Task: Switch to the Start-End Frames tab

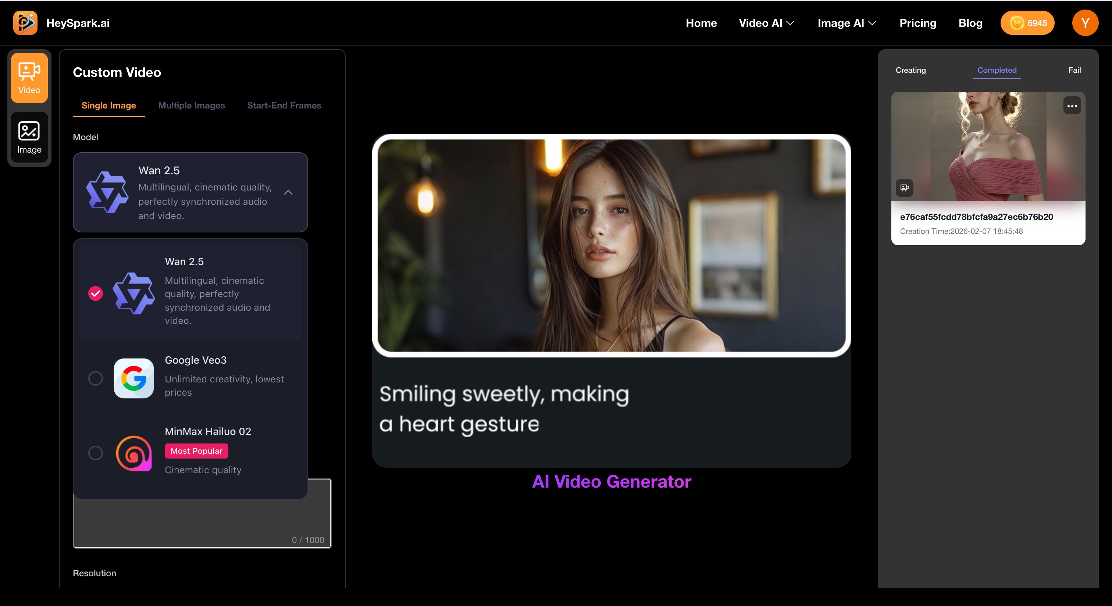Action: coord(284,105)
